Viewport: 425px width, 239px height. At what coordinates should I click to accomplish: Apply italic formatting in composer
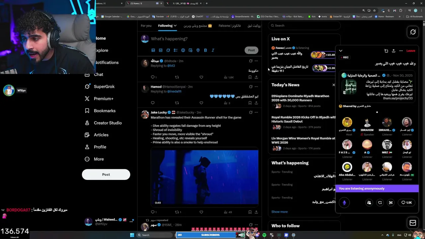213,50
